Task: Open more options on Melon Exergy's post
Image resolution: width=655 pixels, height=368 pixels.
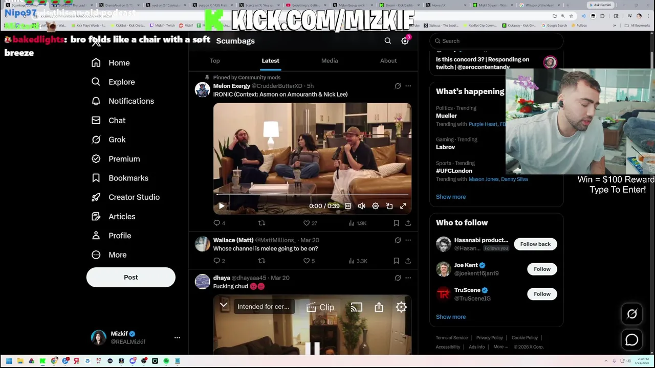Action: [x=408, y=86]
